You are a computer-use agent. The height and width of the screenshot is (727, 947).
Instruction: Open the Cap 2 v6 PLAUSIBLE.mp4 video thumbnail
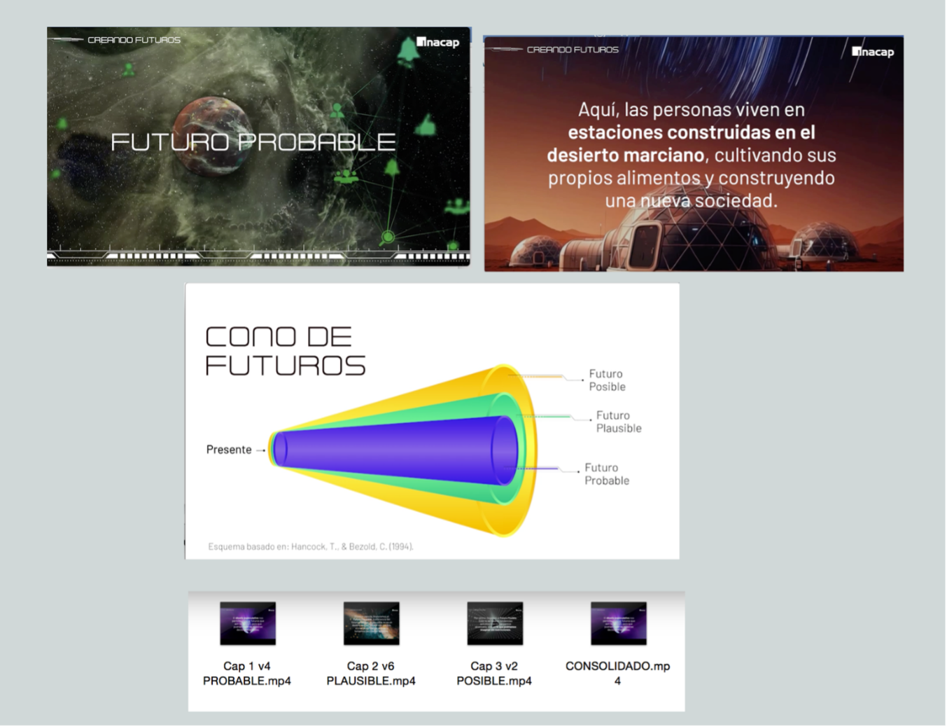[x=371, y=623]
